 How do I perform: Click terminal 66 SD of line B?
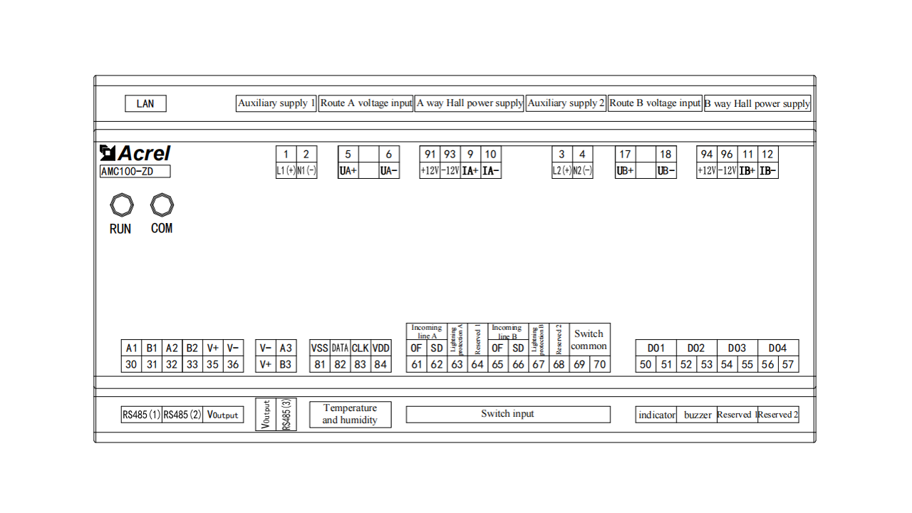coord(518,356)
